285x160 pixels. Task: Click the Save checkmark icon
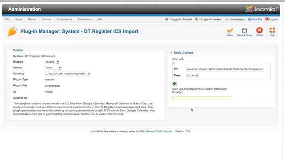(x=230, y=30)
